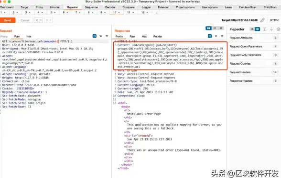Close Repeater request tab 8
This screenshot has width=281, height=178.
[x=93, y=12]
